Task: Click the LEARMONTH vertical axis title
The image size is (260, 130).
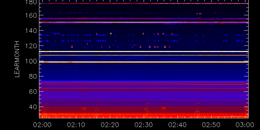Action: [17, 59]
